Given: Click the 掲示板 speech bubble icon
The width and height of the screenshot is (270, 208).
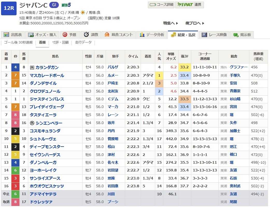Looking at the screenshot, I should (236, 35).
